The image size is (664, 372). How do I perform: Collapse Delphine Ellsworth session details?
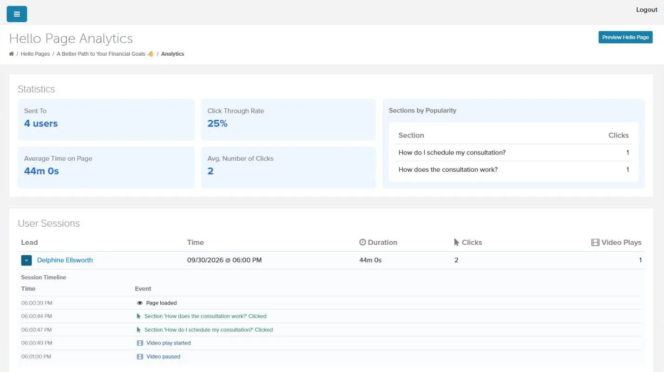pos(26,260)
